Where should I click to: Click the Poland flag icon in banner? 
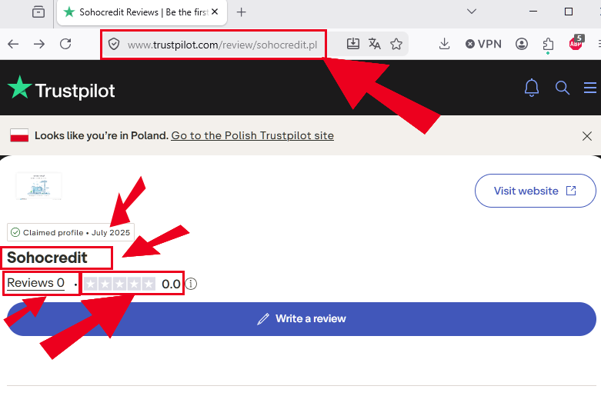19,135
